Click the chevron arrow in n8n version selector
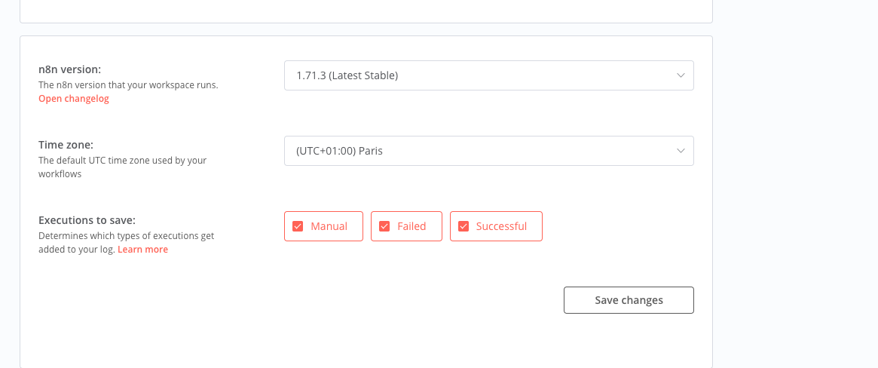The width and height of the screenshot is (878, 368). pos(681,75)
